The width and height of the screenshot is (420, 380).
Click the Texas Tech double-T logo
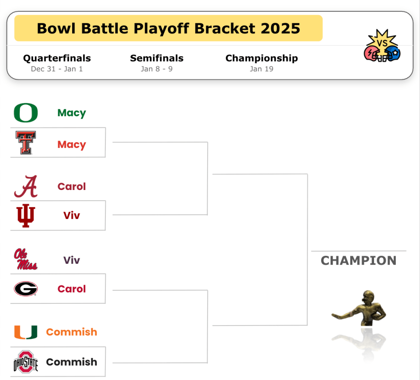tap(25, 143)
